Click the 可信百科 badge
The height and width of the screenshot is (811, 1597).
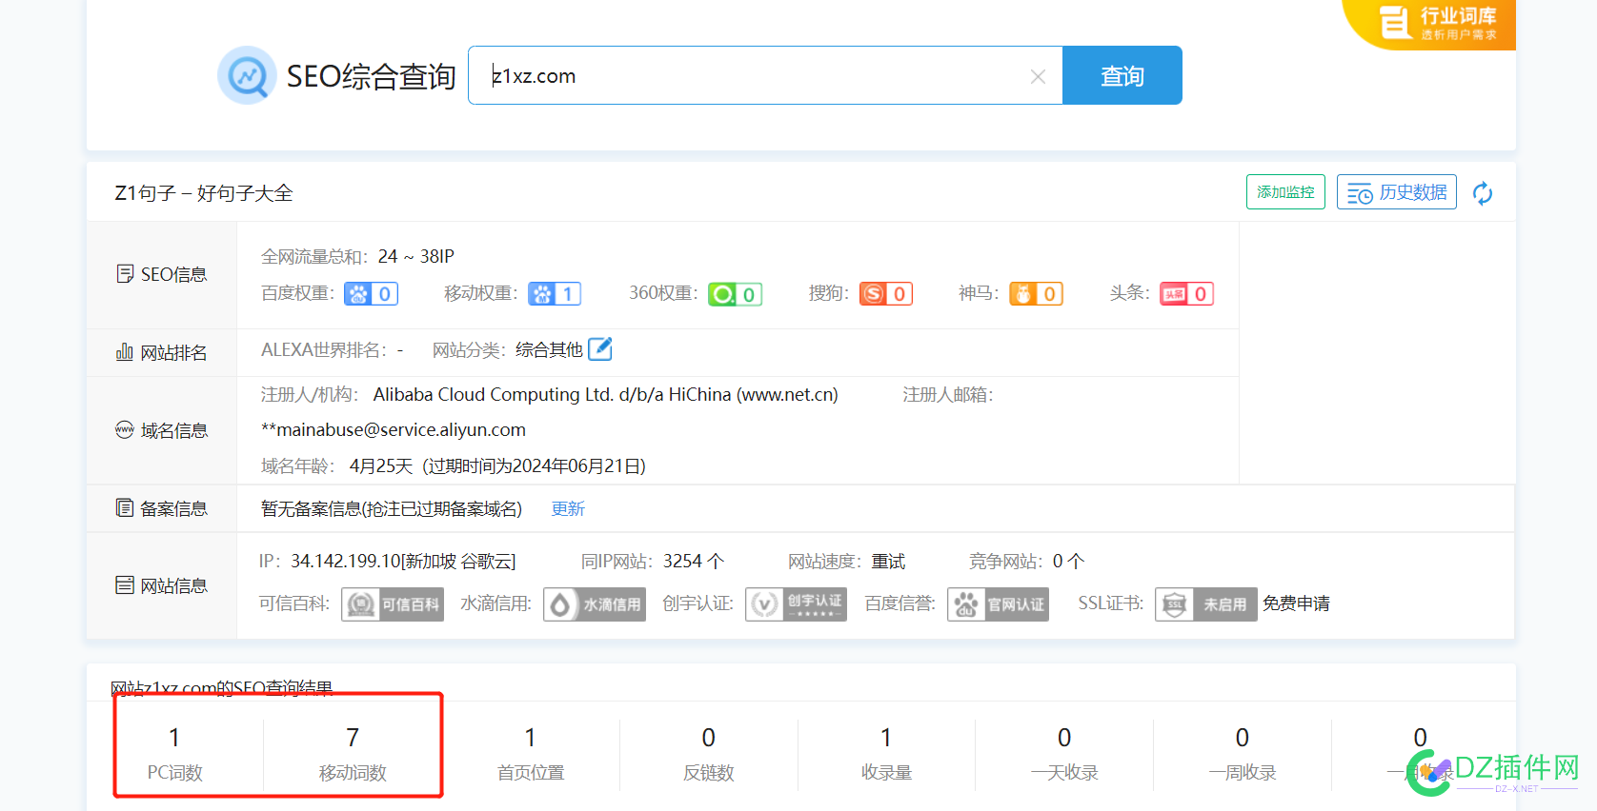point(393,604)
